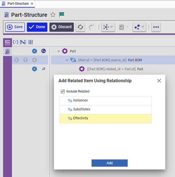The width and height of the screenshot is (175, 177).
Task: Open the query definition sidebar icon
Action: [8, 52]
